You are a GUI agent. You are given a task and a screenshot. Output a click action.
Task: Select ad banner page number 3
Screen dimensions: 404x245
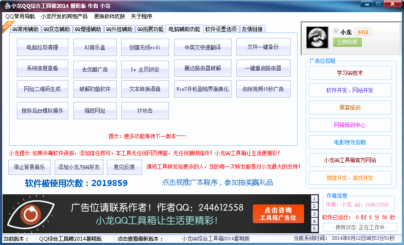point(315,214)
